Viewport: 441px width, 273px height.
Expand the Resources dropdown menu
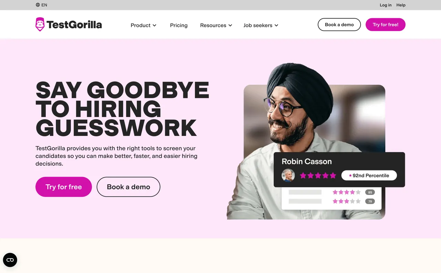[216, 25]
